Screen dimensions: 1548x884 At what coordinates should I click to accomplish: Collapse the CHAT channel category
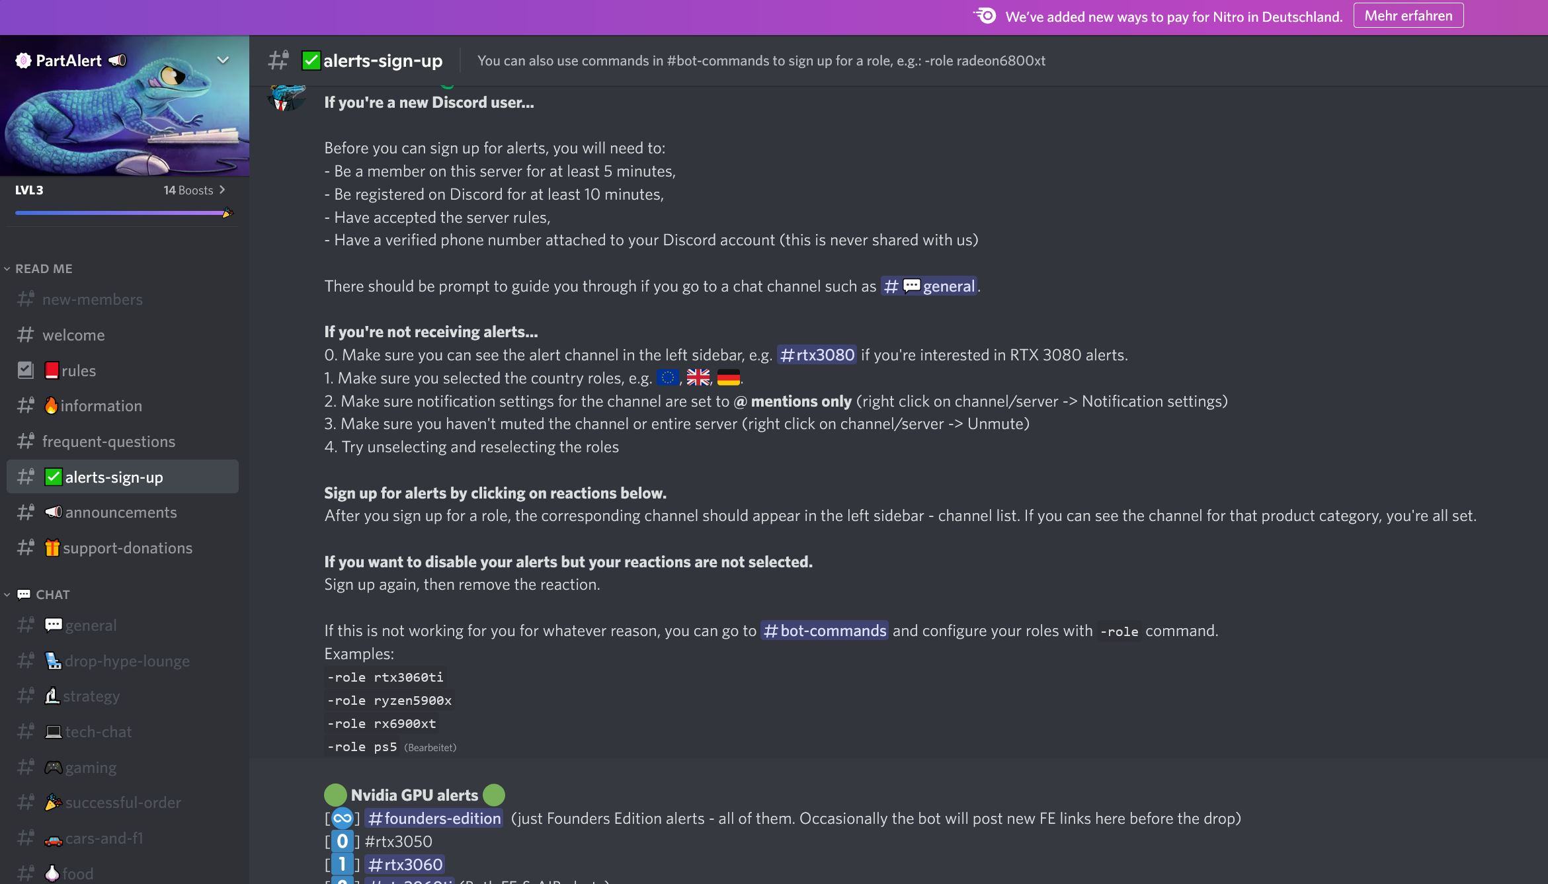(x=52, y=594)
